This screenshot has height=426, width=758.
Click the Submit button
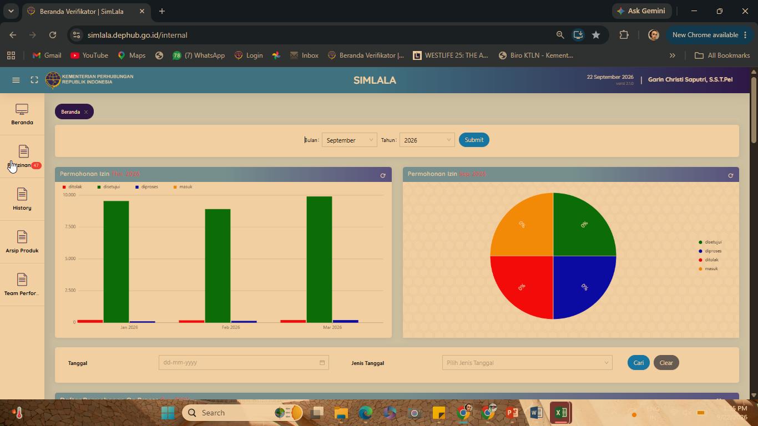[474, 140]
